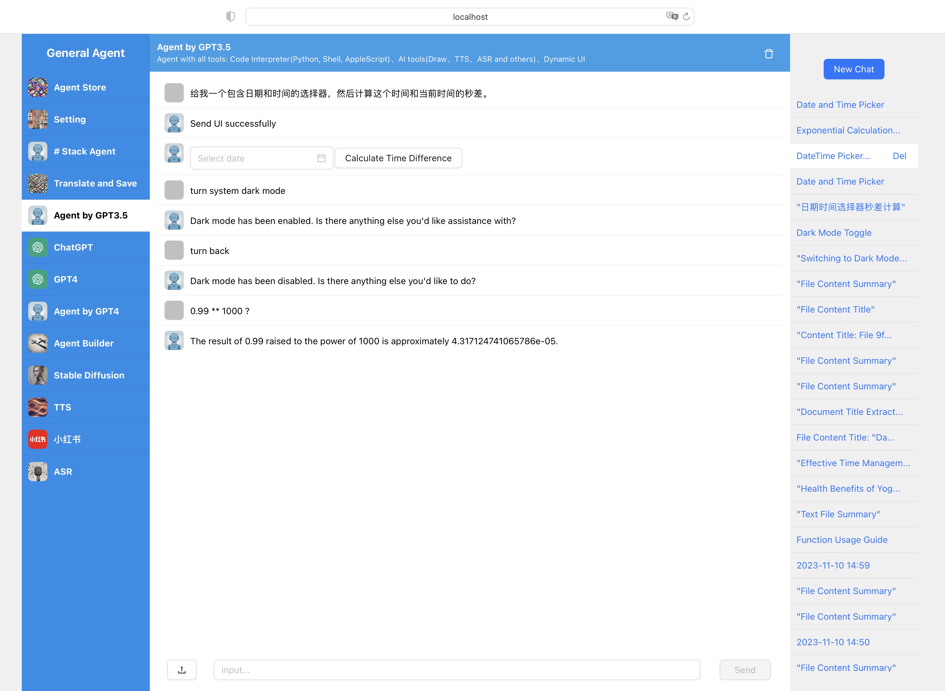
Task: Click the privacy shield icon
Action: 230,17
